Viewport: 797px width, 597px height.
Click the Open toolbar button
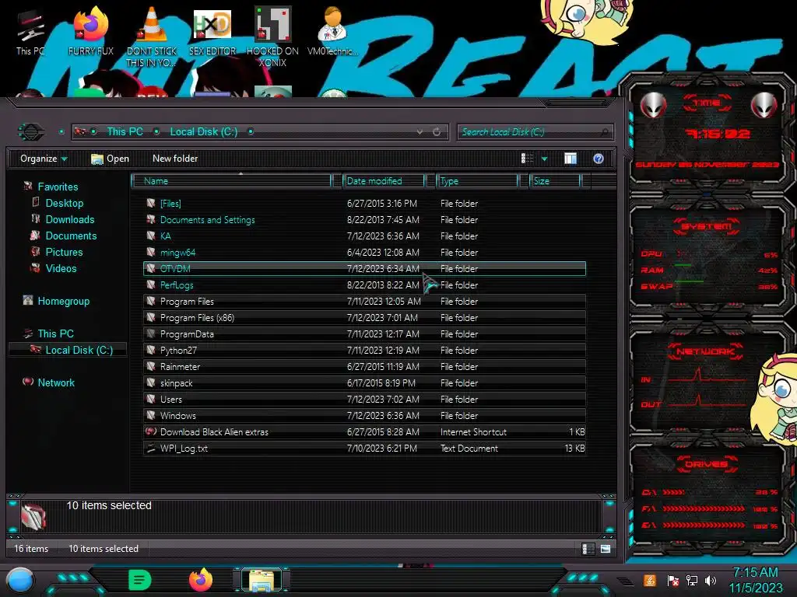click(110, 159)
